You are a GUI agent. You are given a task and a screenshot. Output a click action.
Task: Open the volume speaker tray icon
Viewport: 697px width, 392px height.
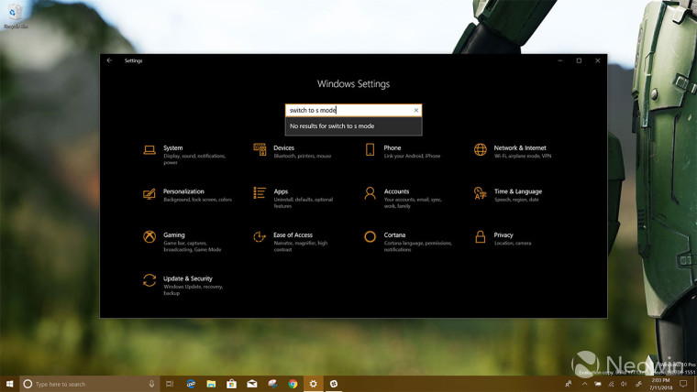pos(625,384)
